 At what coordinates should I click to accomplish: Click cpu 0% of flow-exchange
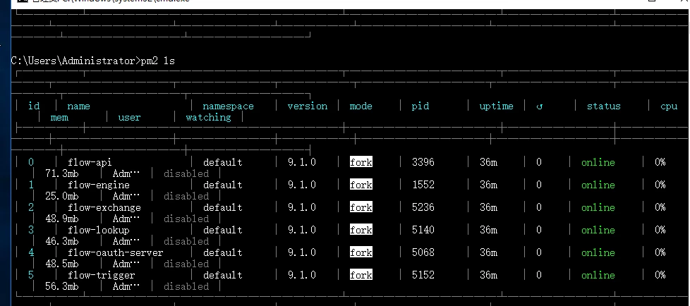click(660, 207)
